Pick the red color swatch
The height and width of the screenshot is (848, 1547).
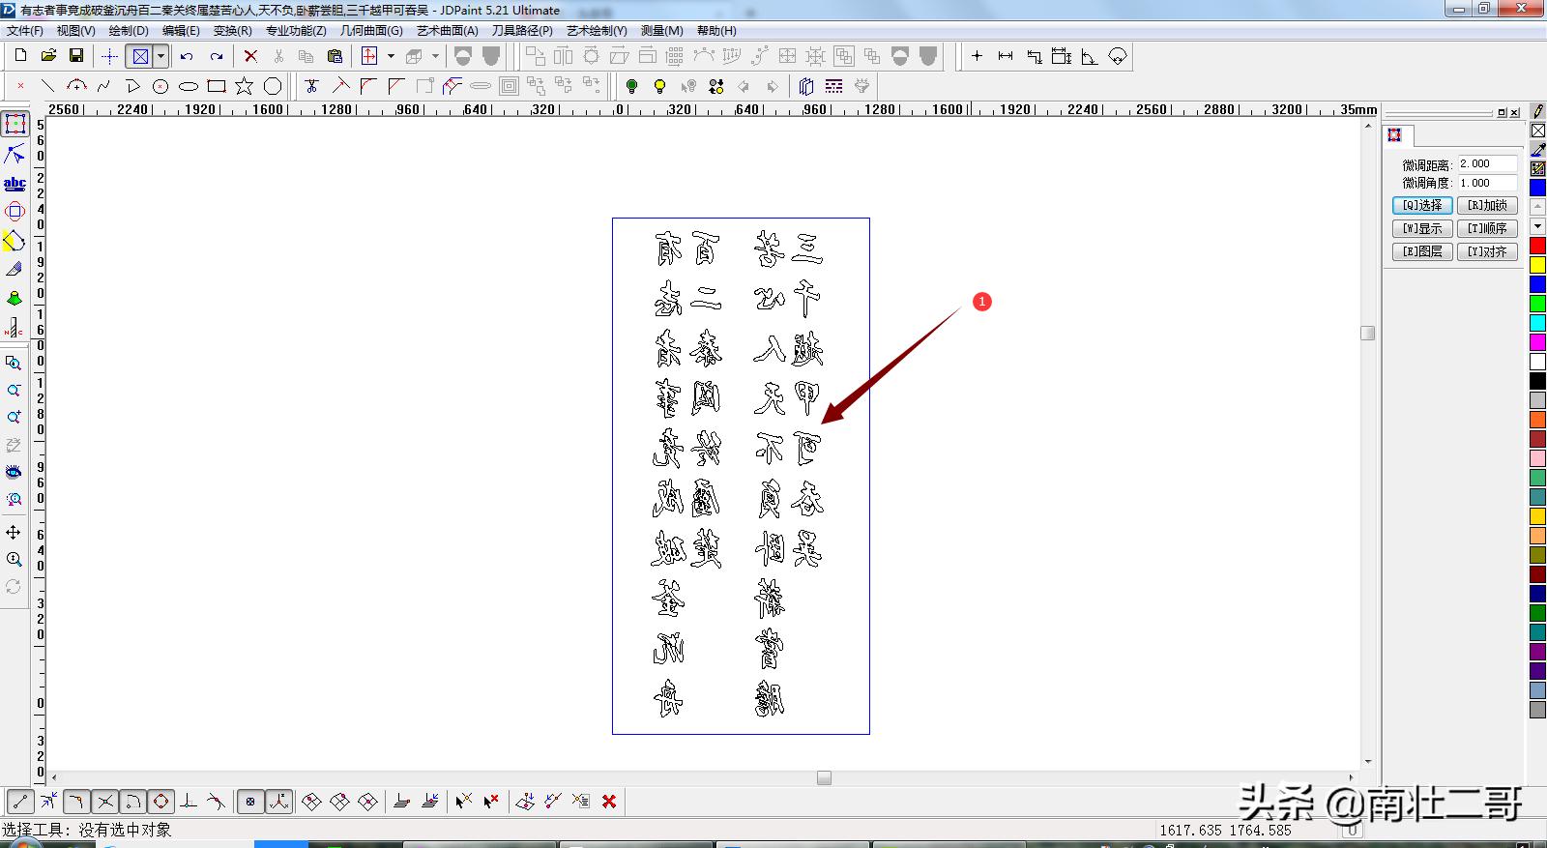pyautogui.click(x=1537, y=246)
